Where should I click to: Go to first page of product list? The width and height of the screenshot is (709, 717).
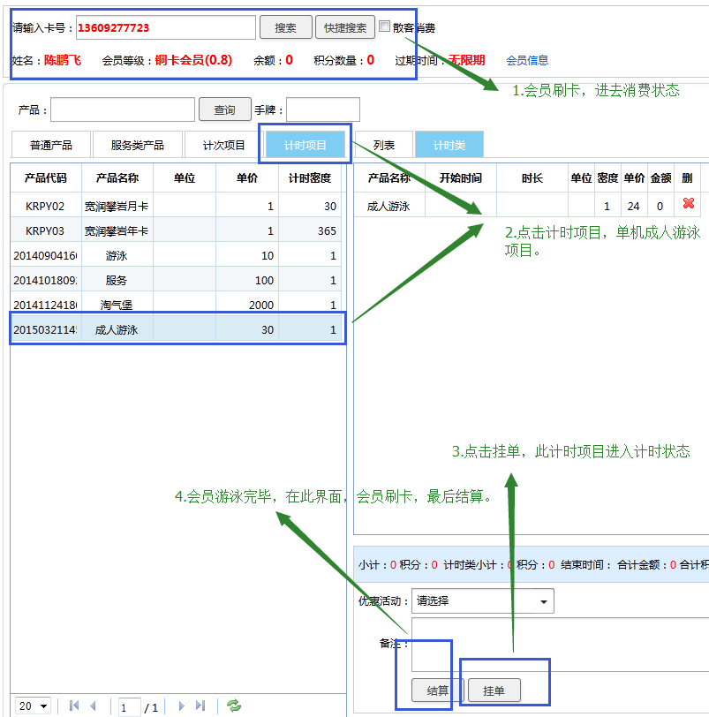tap(74, 706)
